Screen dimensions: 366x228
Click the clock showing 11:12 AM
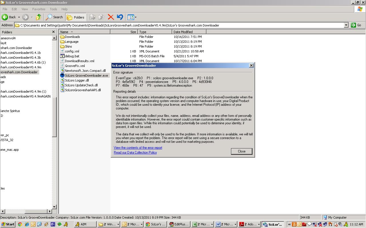356,224
